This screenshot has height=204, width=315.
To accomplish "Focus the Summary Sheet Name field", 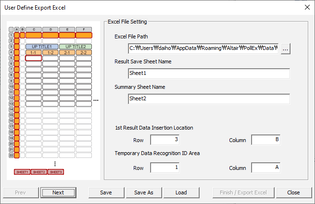I will (209, 99).
